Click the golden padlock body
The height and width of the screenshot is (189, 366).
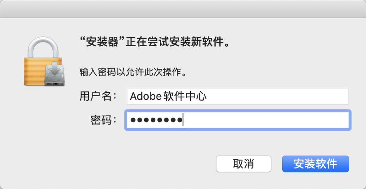click(x=35, y=72)
